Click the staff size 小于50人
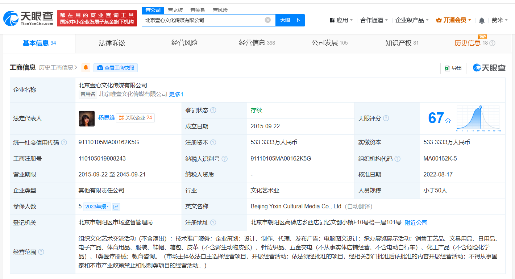The width and height of the screenshot is (515, 279). 435,190
